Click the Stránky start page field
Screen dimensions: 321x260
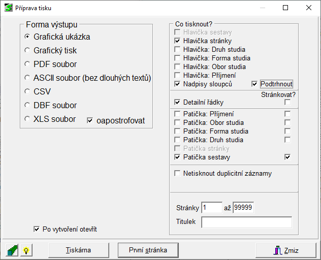coord(212,208)
